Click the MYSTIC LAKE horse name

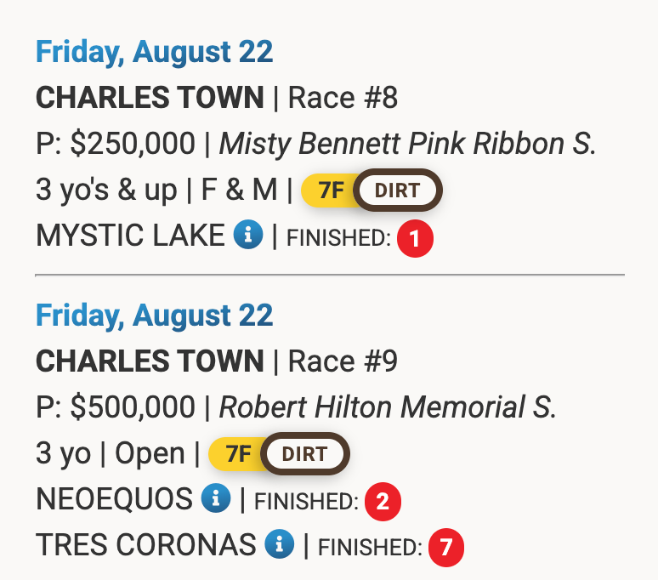[131, 236]
